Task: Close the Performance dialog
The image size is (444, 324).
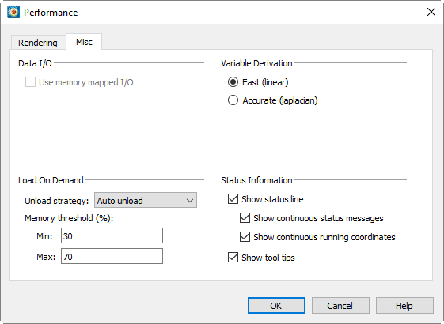Action: tap(431, 12)
